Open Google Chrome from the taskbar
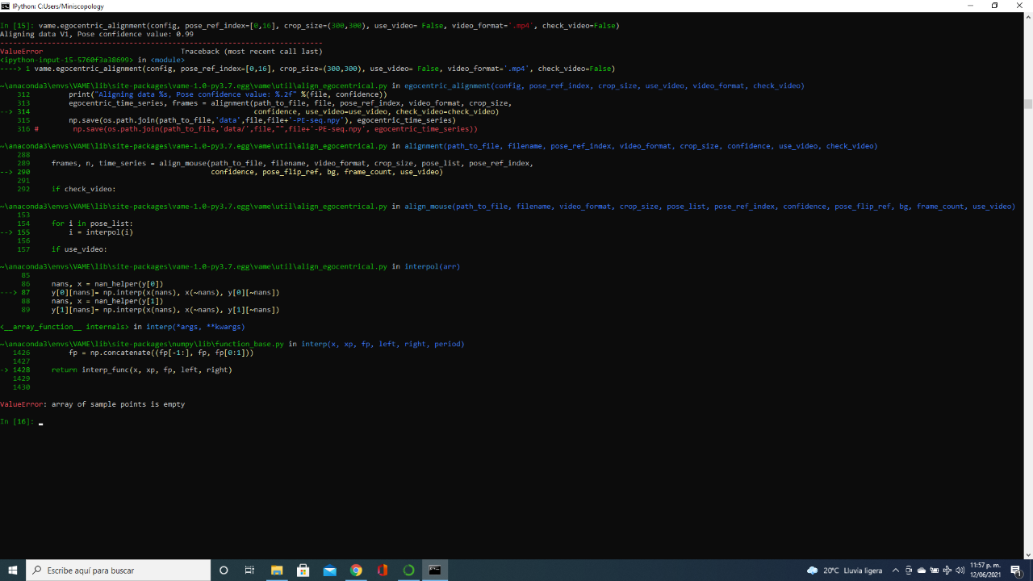Image resolution: width=1033 pixels, height=581 pixels. click(356, 570)
